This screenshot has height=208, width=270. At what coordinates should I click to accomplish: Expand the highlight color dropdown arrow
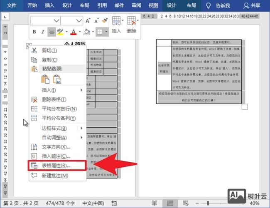pos(66,32)
